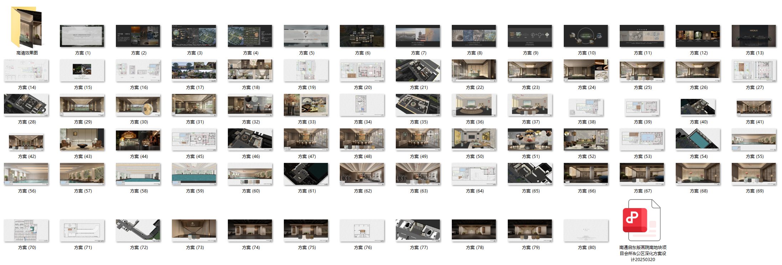Screen dimensions: 782x265
Task: Click the label 方案 (12)
Action: click(699, 53)
